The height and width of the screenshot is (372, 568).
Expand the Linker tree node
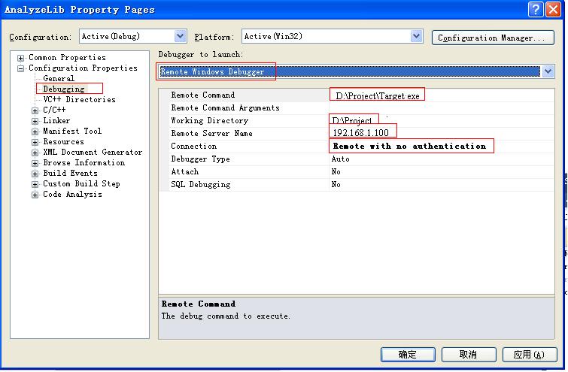35,121
